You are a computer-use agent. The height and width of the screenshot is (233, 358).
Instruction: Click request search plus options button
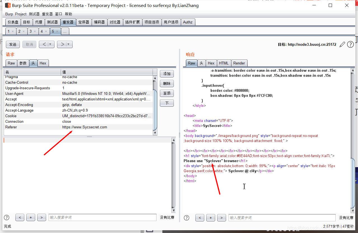point(31,218)
